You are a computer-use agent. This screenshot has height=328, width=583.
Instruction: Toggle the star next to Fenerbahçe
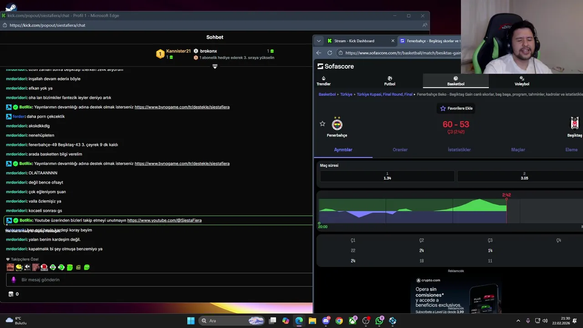[322, 124]
